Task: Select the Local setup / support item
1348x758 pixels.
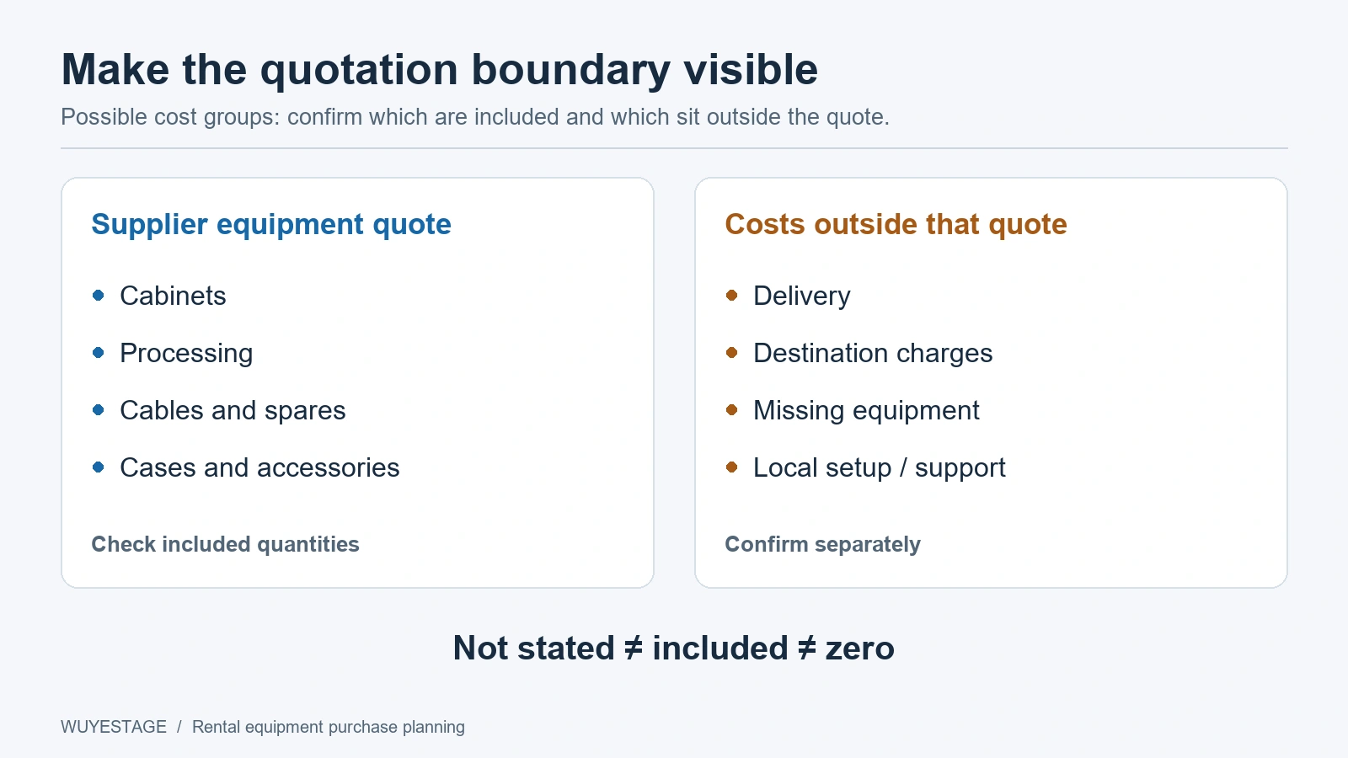Action: 880,467
